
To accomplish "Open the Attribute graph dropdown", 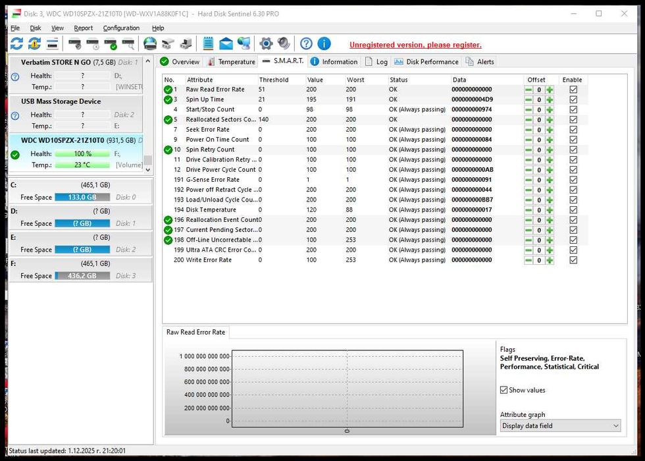I will (x=560, y=426).
